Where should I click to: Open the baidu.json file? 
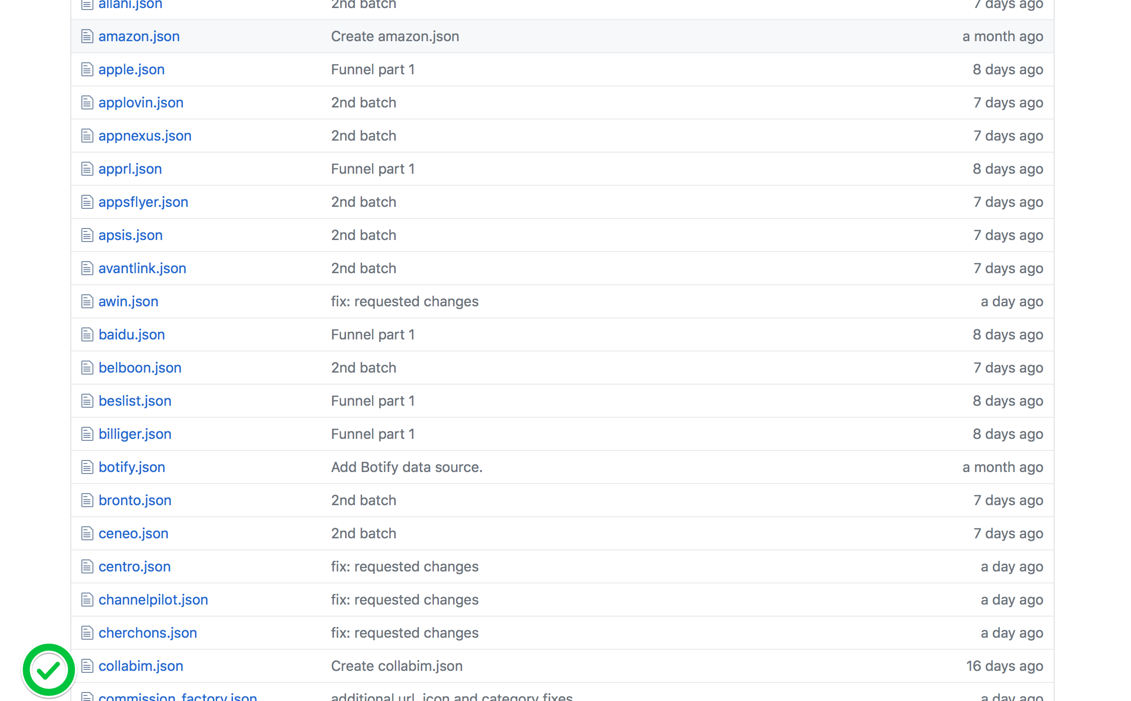(x=132, y=334)
